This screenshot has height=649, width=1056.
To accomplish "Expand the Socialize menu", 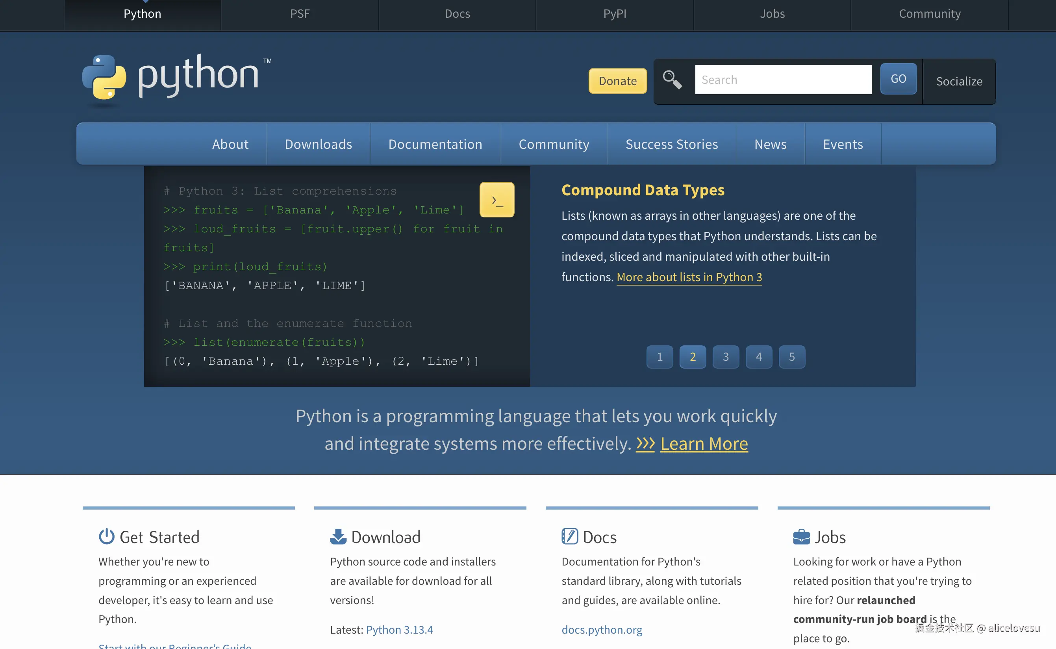I will pos(959,81).
